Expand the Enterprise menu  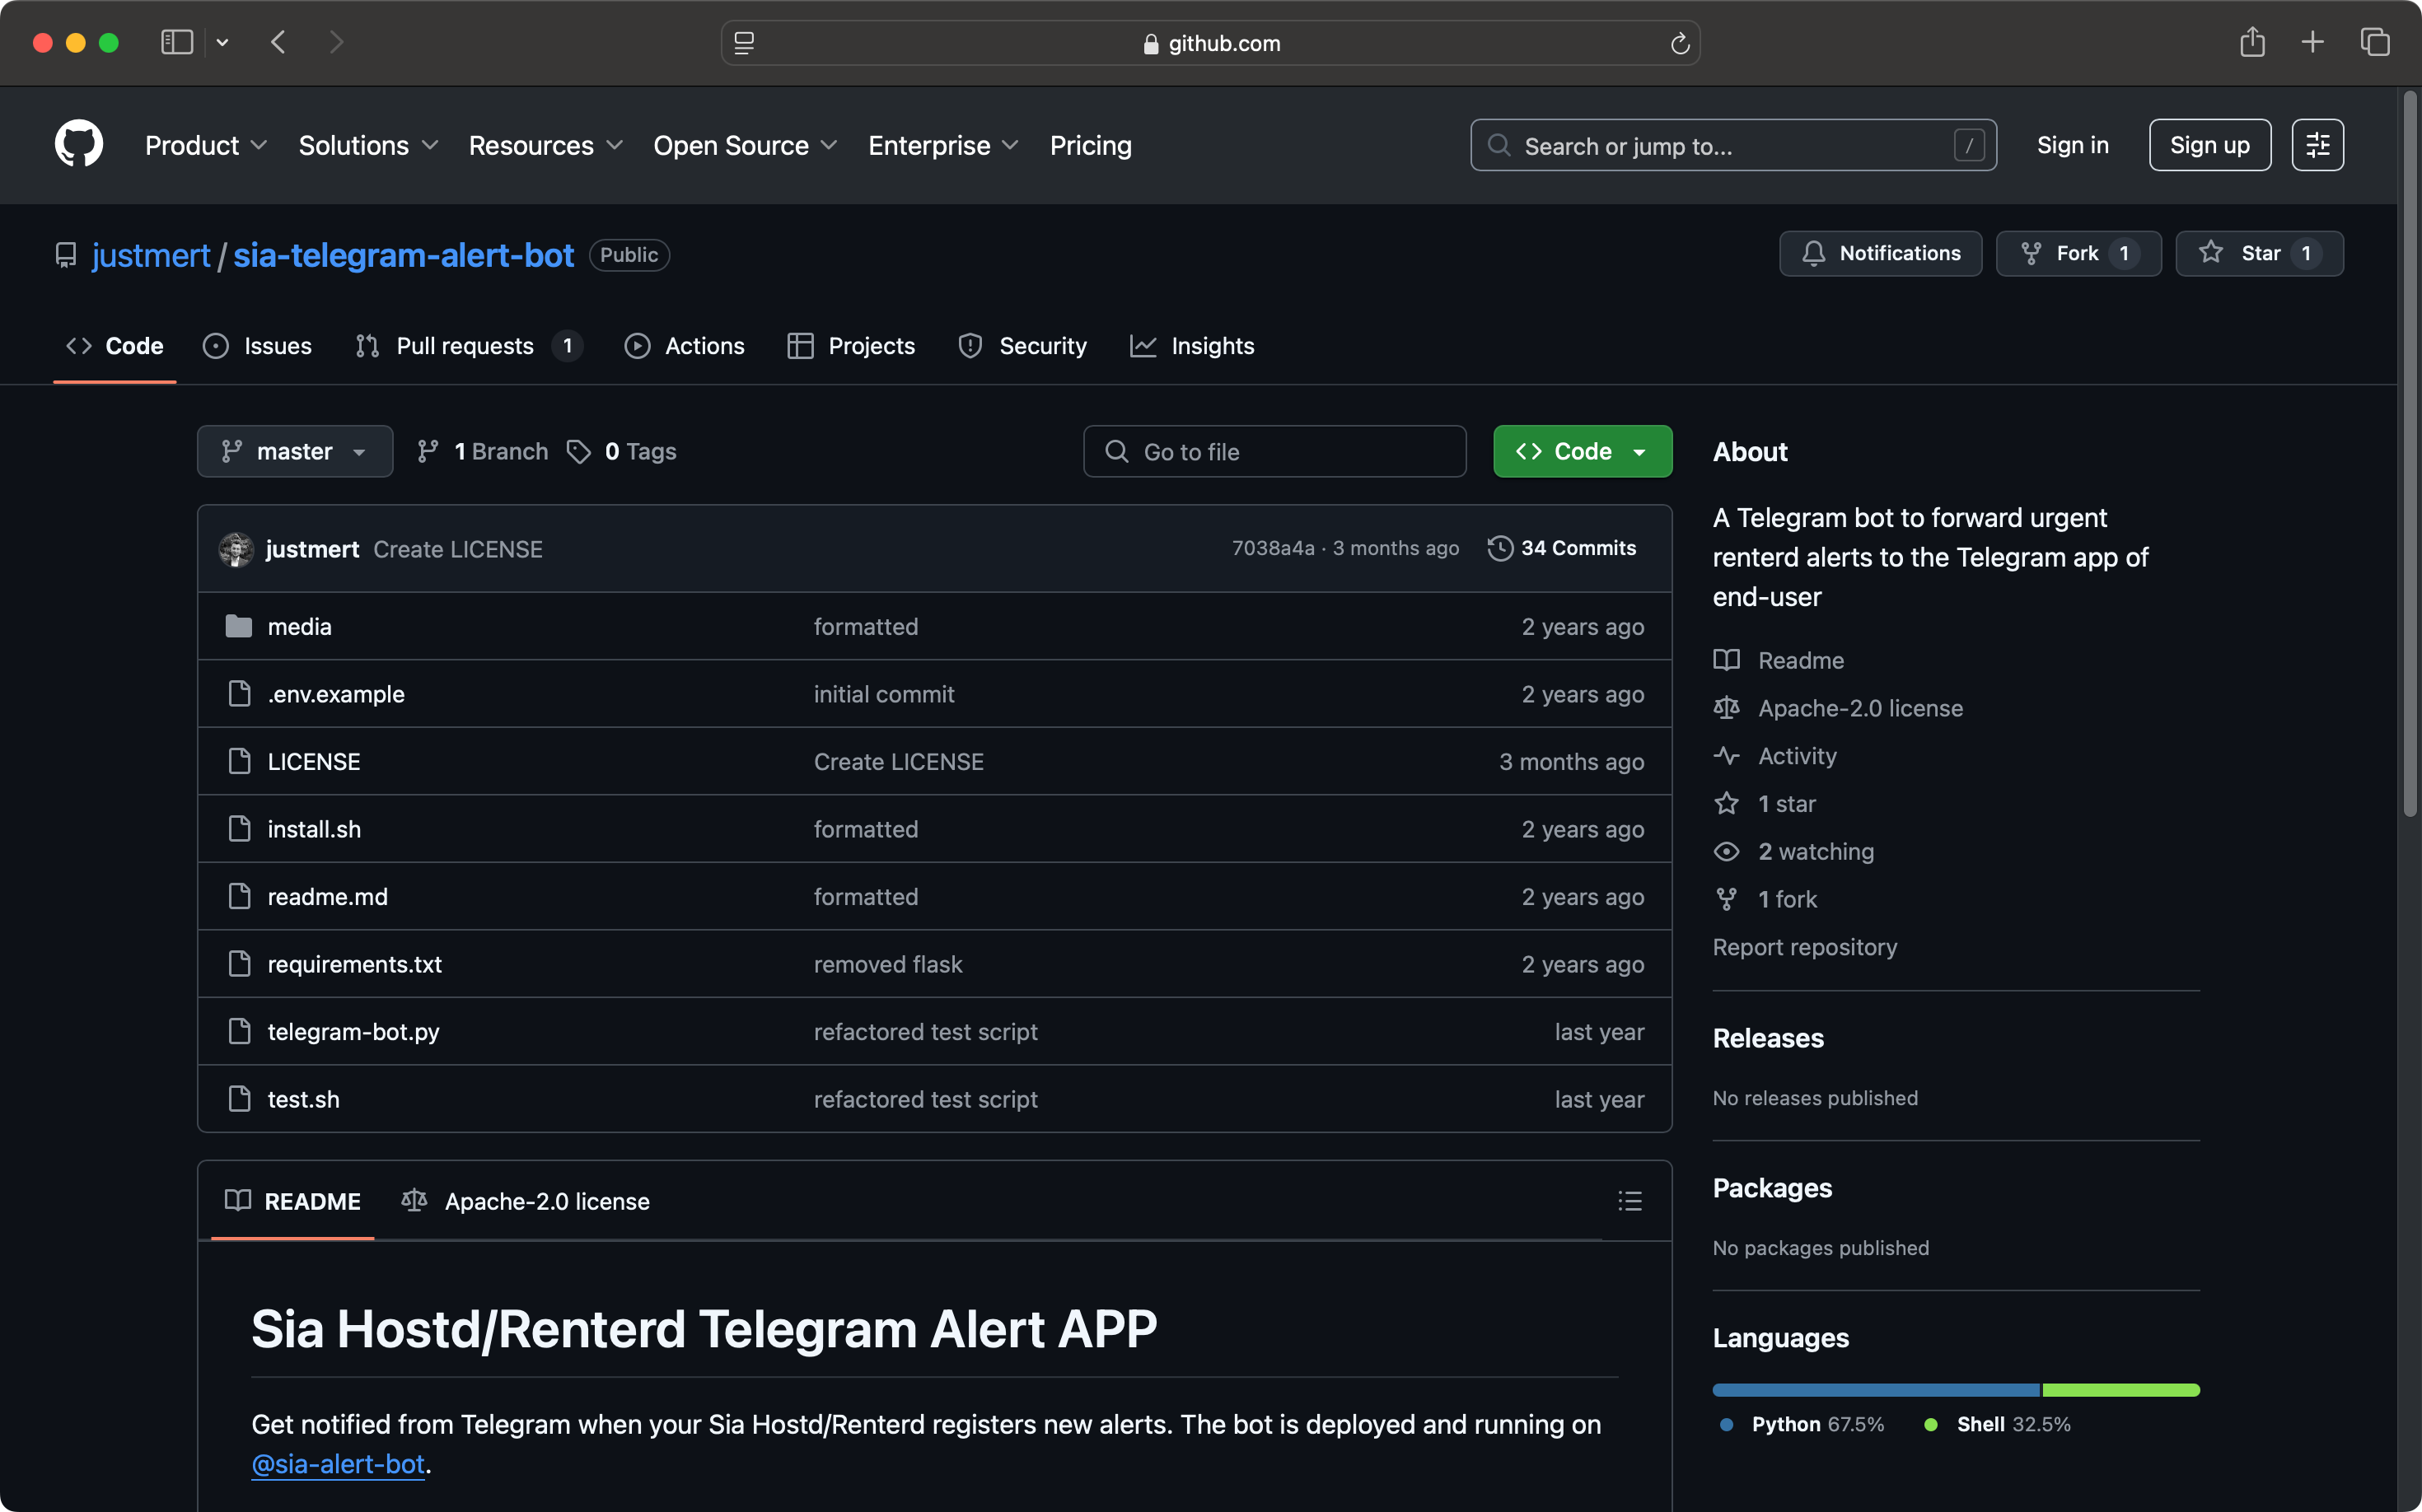coord(943,145)
